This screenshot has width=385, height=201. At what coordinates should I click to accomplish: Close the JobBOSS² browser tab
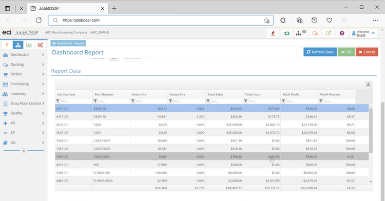103,9
